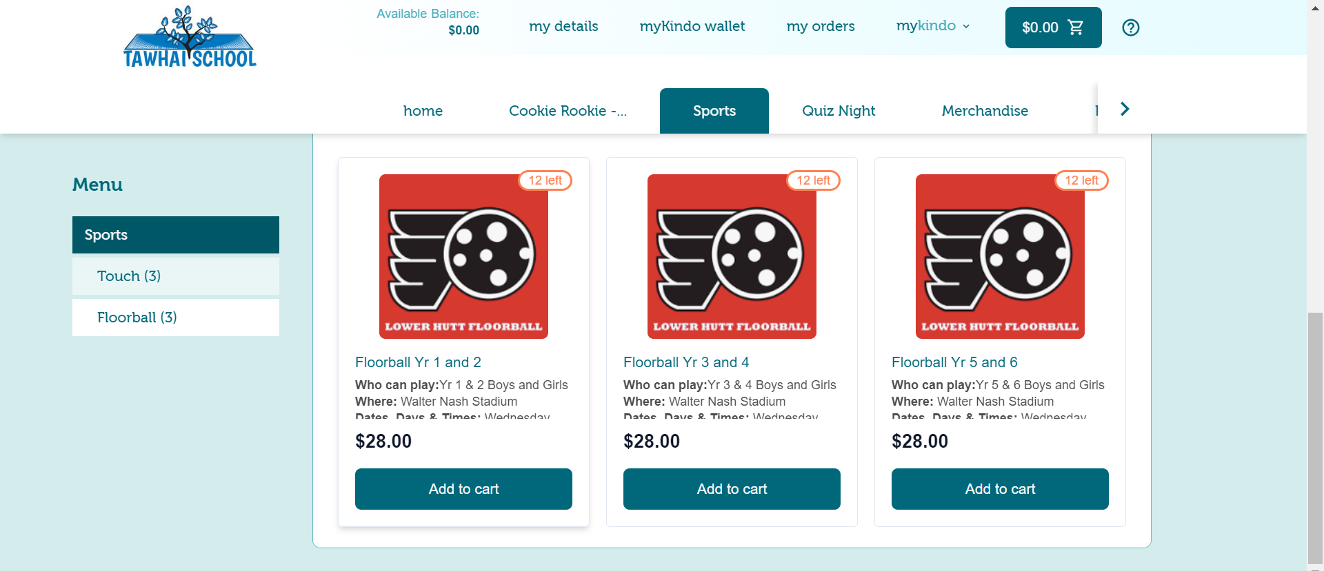Viewport: 1324px width, 571px height.
Task: Click the 12 left badge on Floorball Yr 3 and 4
Action: point(813,180)
